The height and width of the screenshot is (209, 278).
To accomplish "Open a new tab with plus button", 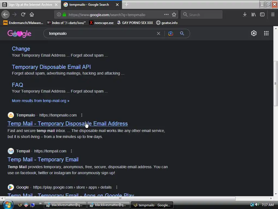I will click(127, 4).
